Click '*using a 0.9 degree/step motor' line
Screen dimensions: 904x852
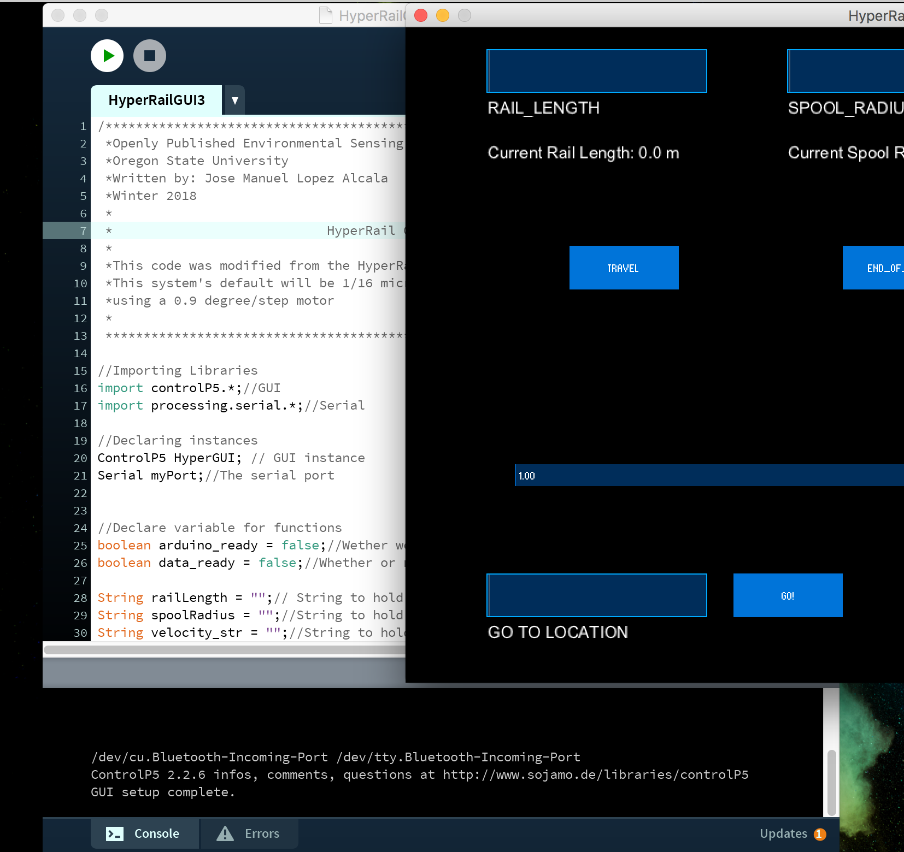(220, 300)
